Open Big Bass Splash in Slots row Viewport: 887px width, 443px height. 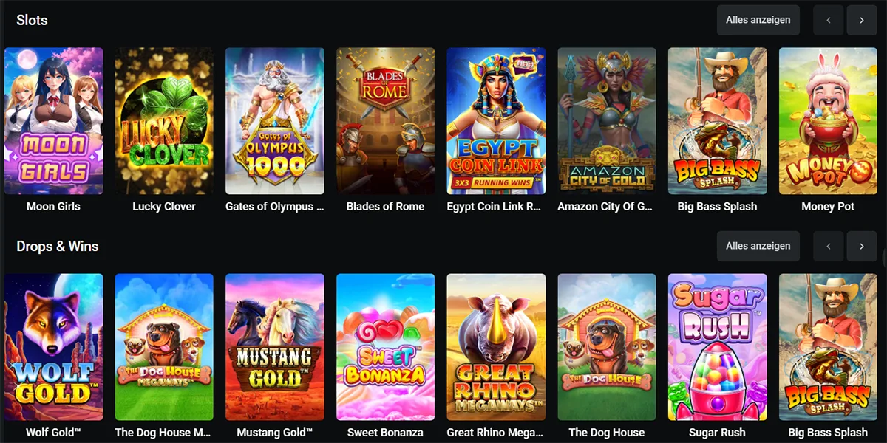(717, 121)
